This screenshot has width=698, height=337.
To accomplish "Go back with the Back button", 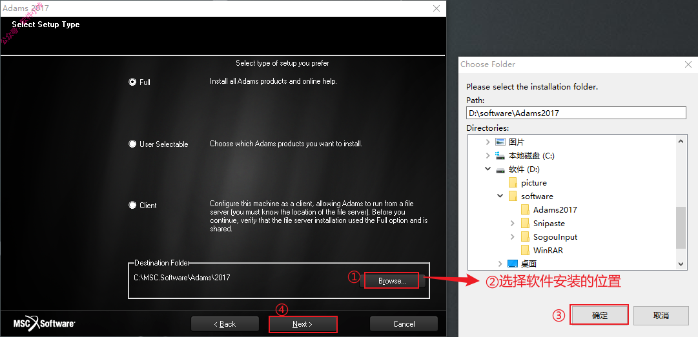I will 225,323.
